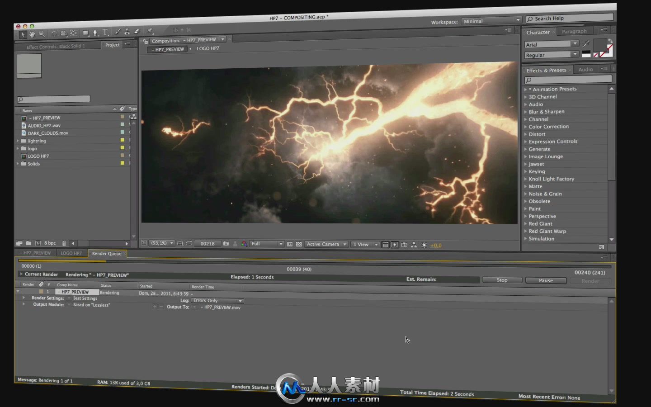
Task: Toggle Fast Previews button
Action: (x=395, y=245)
